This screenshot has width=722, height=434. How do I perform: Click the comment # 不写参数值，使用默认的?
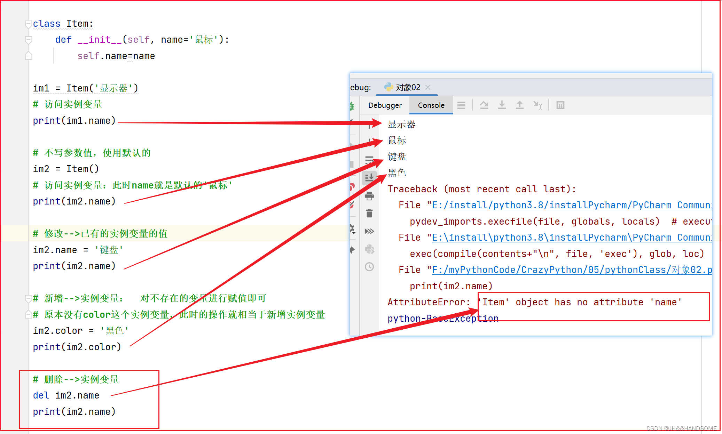point(92,153)
